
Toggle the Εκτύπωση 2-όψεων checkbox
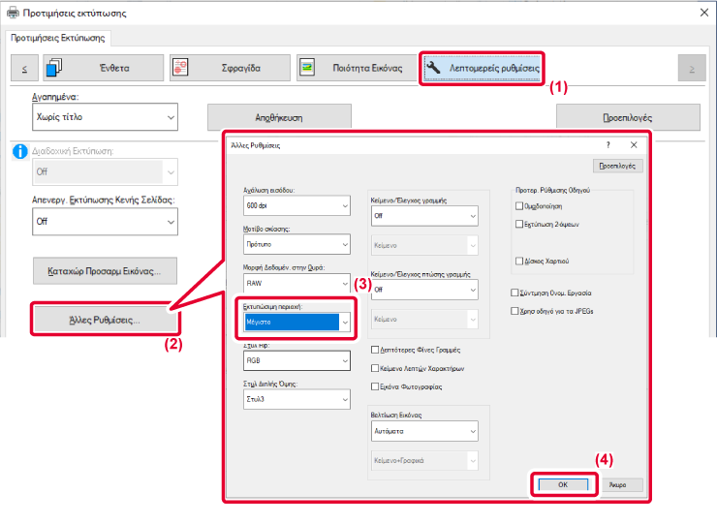point(519,224)
